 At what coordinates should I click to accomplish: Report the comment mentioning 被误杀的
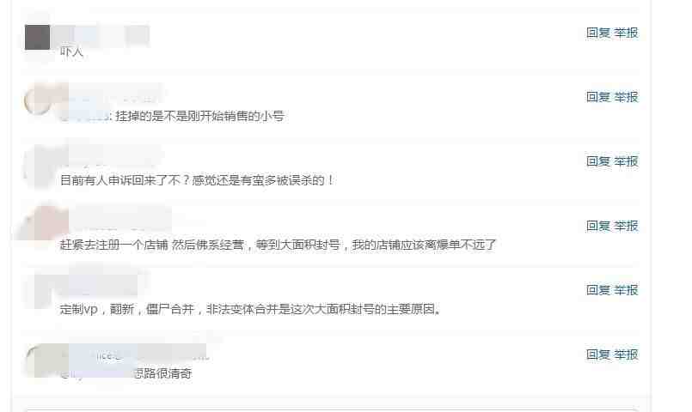click(626, 161)
